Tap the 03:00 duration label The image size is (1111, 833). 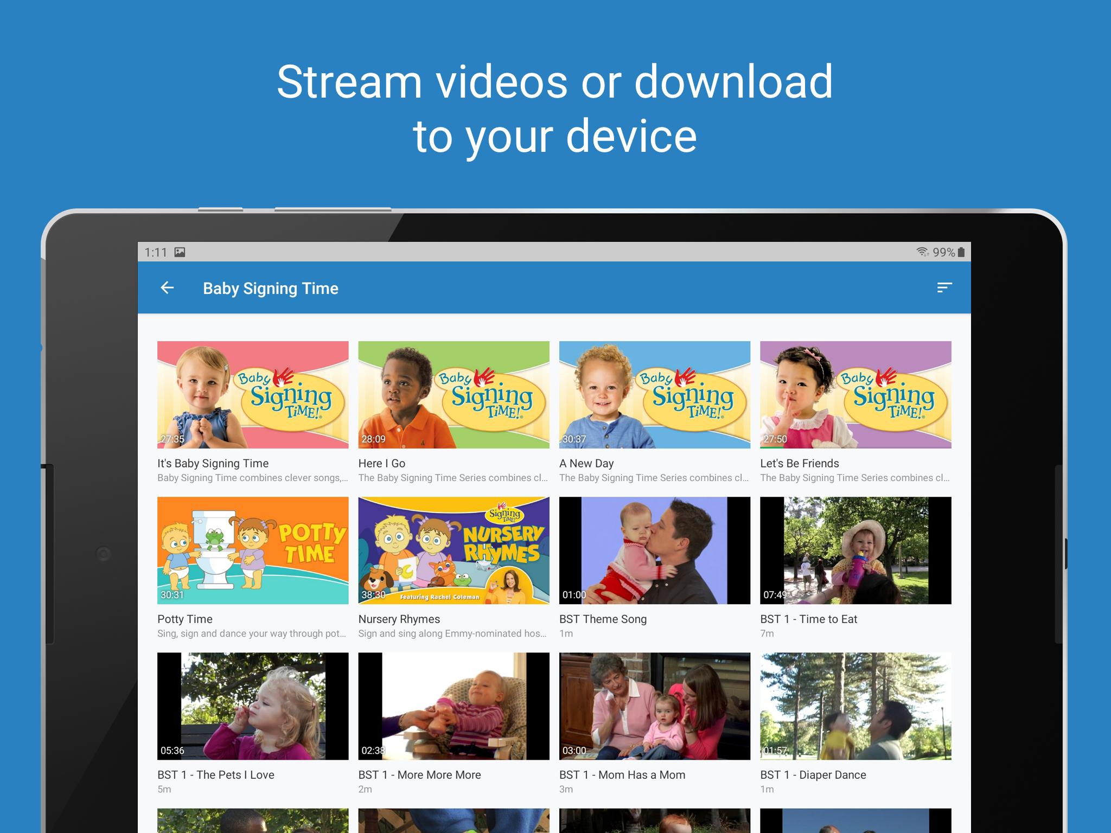click(x=574, y=751)
